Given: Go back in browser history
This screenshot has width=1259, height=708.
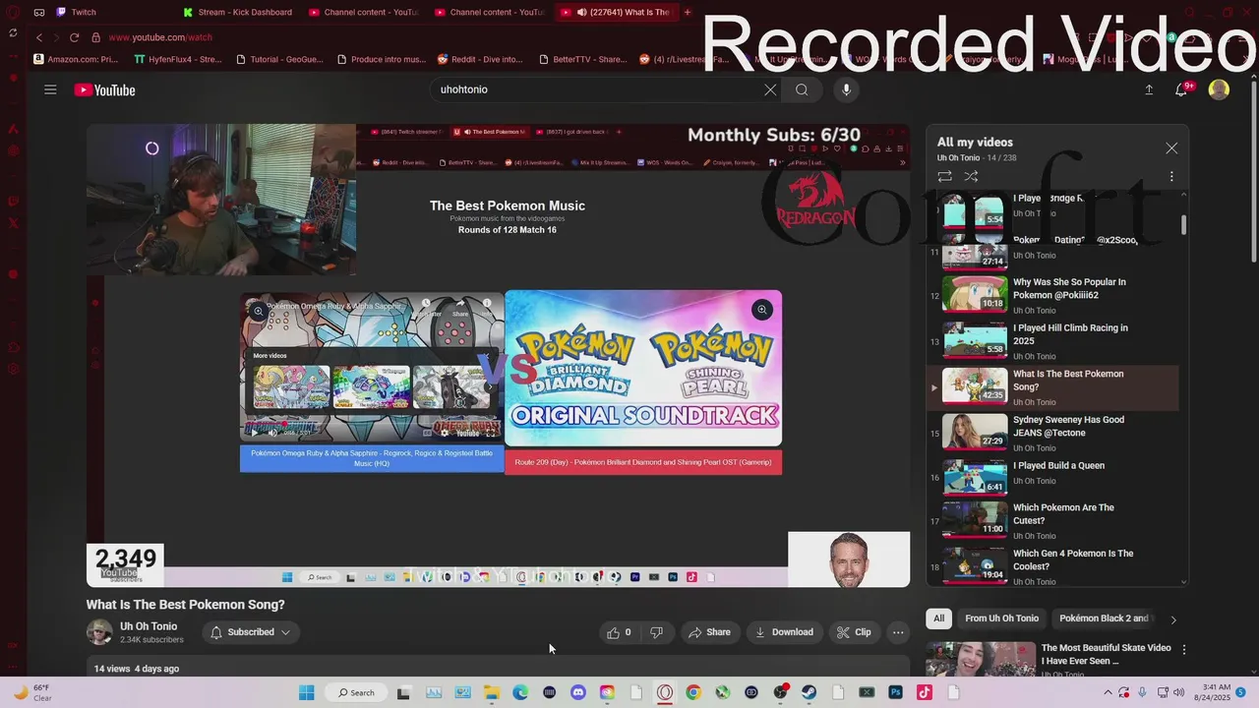Looking at the screenshot, I should click(39, 37).
